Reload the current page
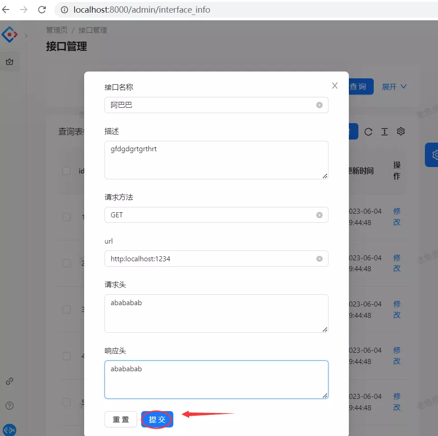Image resolution: width=438 pixels, height=436 pixels. [x=42, y=10]
